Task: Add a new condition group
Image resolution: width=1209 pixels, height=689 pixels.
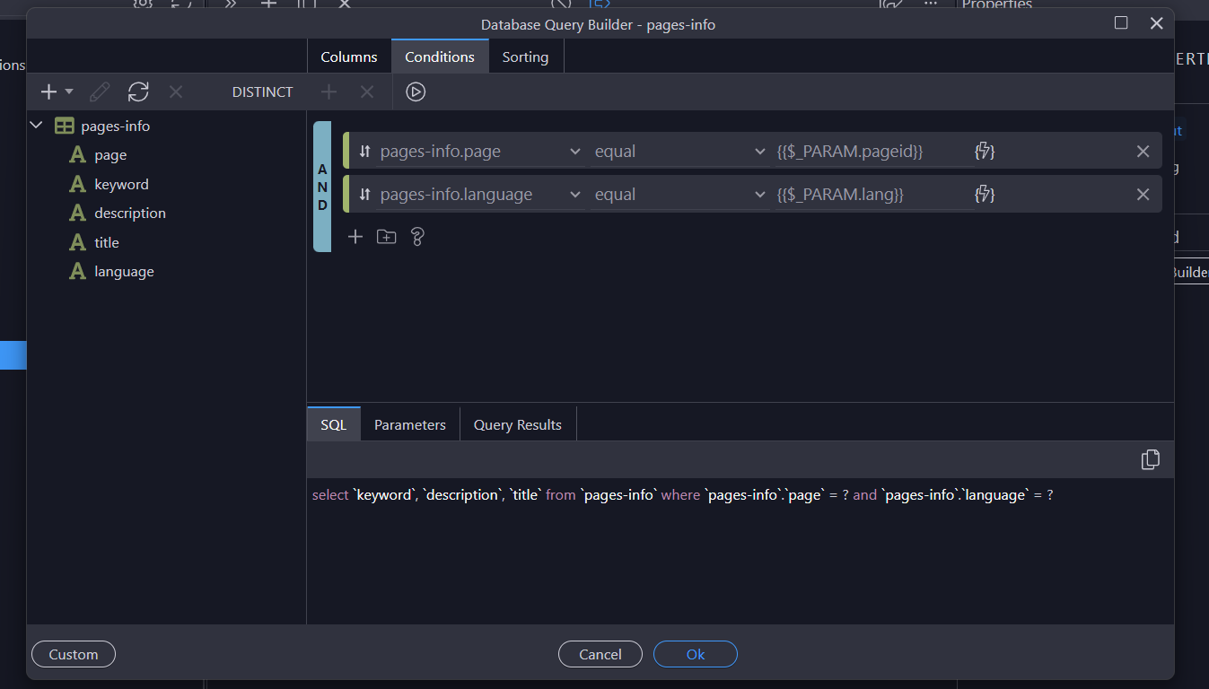Action: [386, 237]
